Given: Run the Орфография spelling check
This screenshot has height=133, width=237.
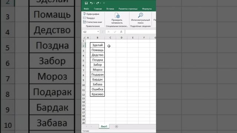Looking at the screenshot, I should click(91, 14).
